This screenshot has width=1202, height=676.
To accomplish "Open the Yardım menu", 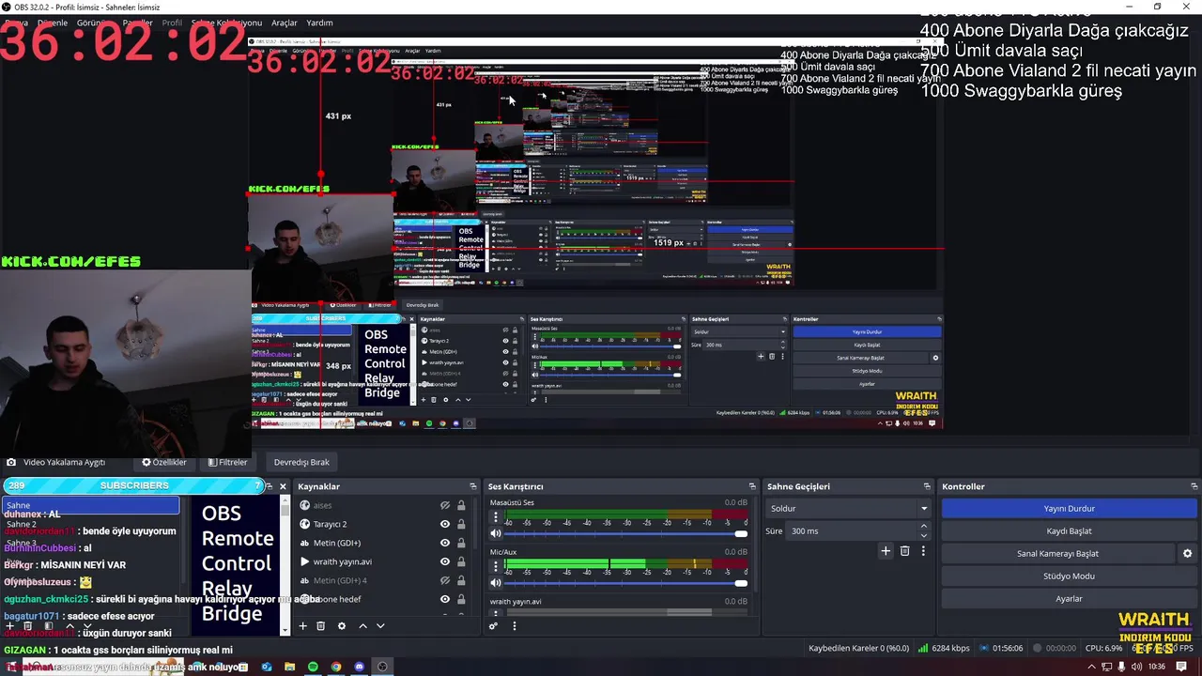I will [320, 23].
